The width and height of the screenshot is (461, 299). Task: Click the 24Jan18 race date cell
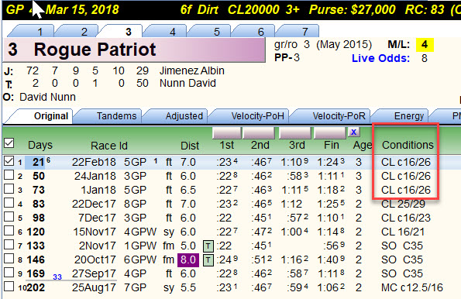95,176
